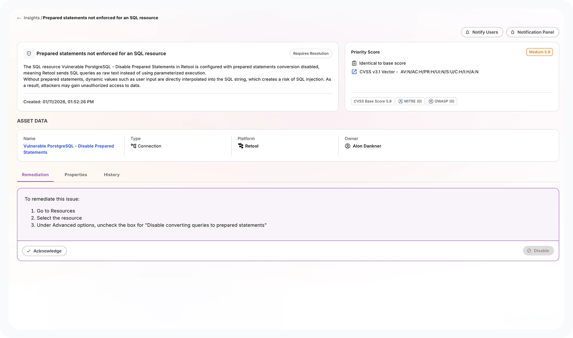Click the Connection type icon
Viewport: 573px width, 338px height.
[133, 146]
